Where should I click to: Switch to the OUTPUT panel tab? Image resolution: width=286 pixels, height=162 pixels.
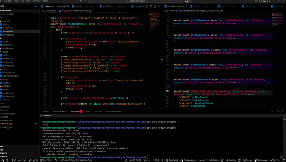coord(46,111)
